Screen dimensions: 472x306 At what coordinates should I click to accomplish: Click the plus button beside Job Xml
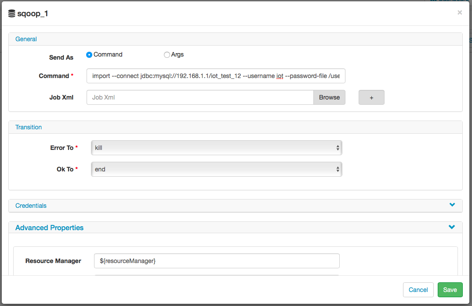pyautogui.click(x=371, y=97)
